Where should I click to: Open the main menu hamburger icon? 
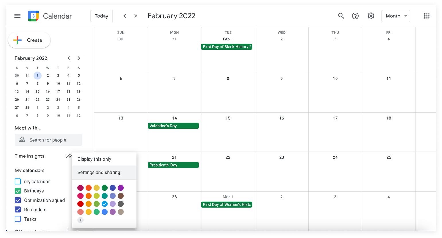click(x=18, y=16)
